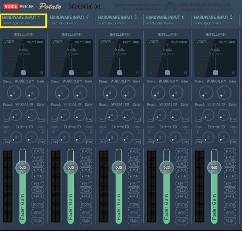The width and height of the screenshot is (242, 231).
Task: Click the A indicator badge in header
Action: tap(97, 7)
